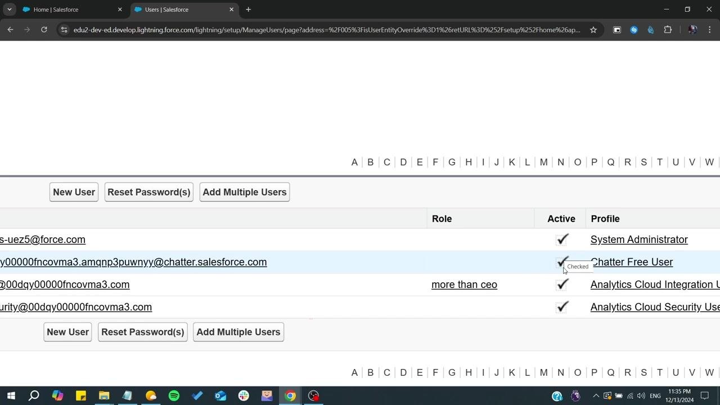Screen dimensions: 720x405
Task: Close the Users | Salesforce tab
Action: (x=231, y=10)
